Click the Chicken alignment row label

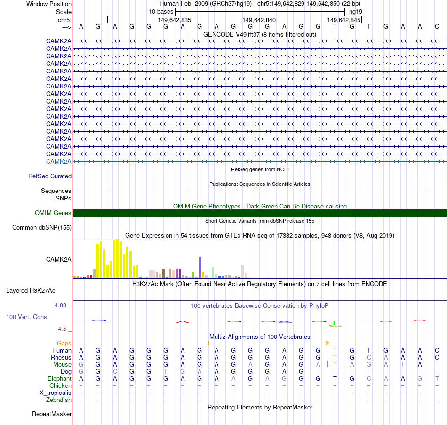(x=60, y=385)
